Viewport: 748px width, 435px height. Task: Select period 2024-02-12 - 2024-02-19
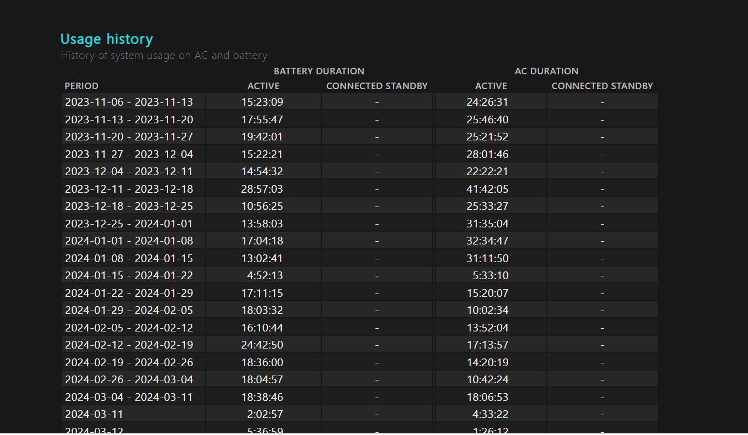tap(129, 345)
